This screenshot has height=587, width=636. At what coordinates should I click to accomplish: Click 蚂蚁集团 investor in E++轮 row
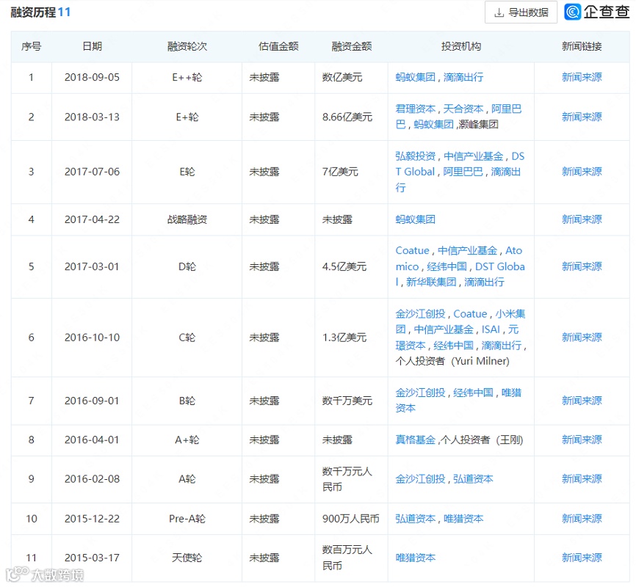(416, 77)
